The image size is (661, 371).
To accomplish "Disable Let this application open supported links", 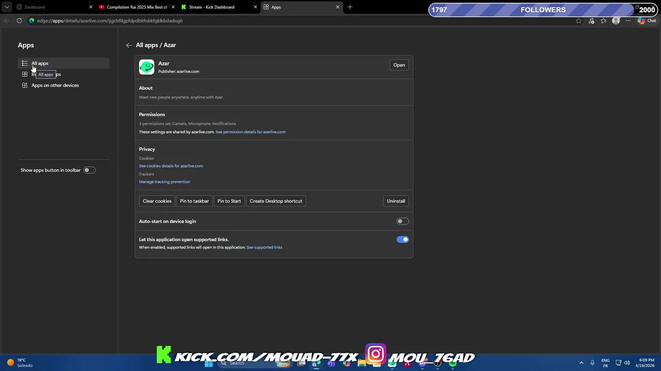I will click(x=402, y=239).
